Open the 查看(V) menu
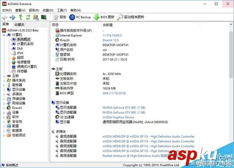Screen dimensions: 234x168 coord(20,10)
